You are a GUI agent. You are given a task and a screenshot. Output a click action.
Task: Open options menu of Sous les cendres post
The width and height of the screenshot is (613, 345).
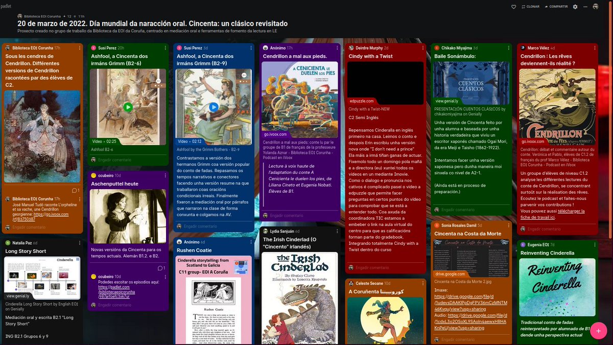79,48
